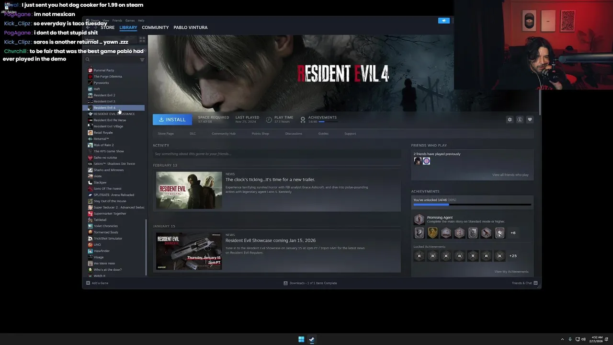The height and width of the screenshot is (345, 613).
Task: Click the +6 unlocked achievements counter
Action: 513,233
